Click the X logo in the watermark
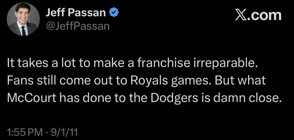Viewport: 294px width, 140px height. (x=242, y=15)
